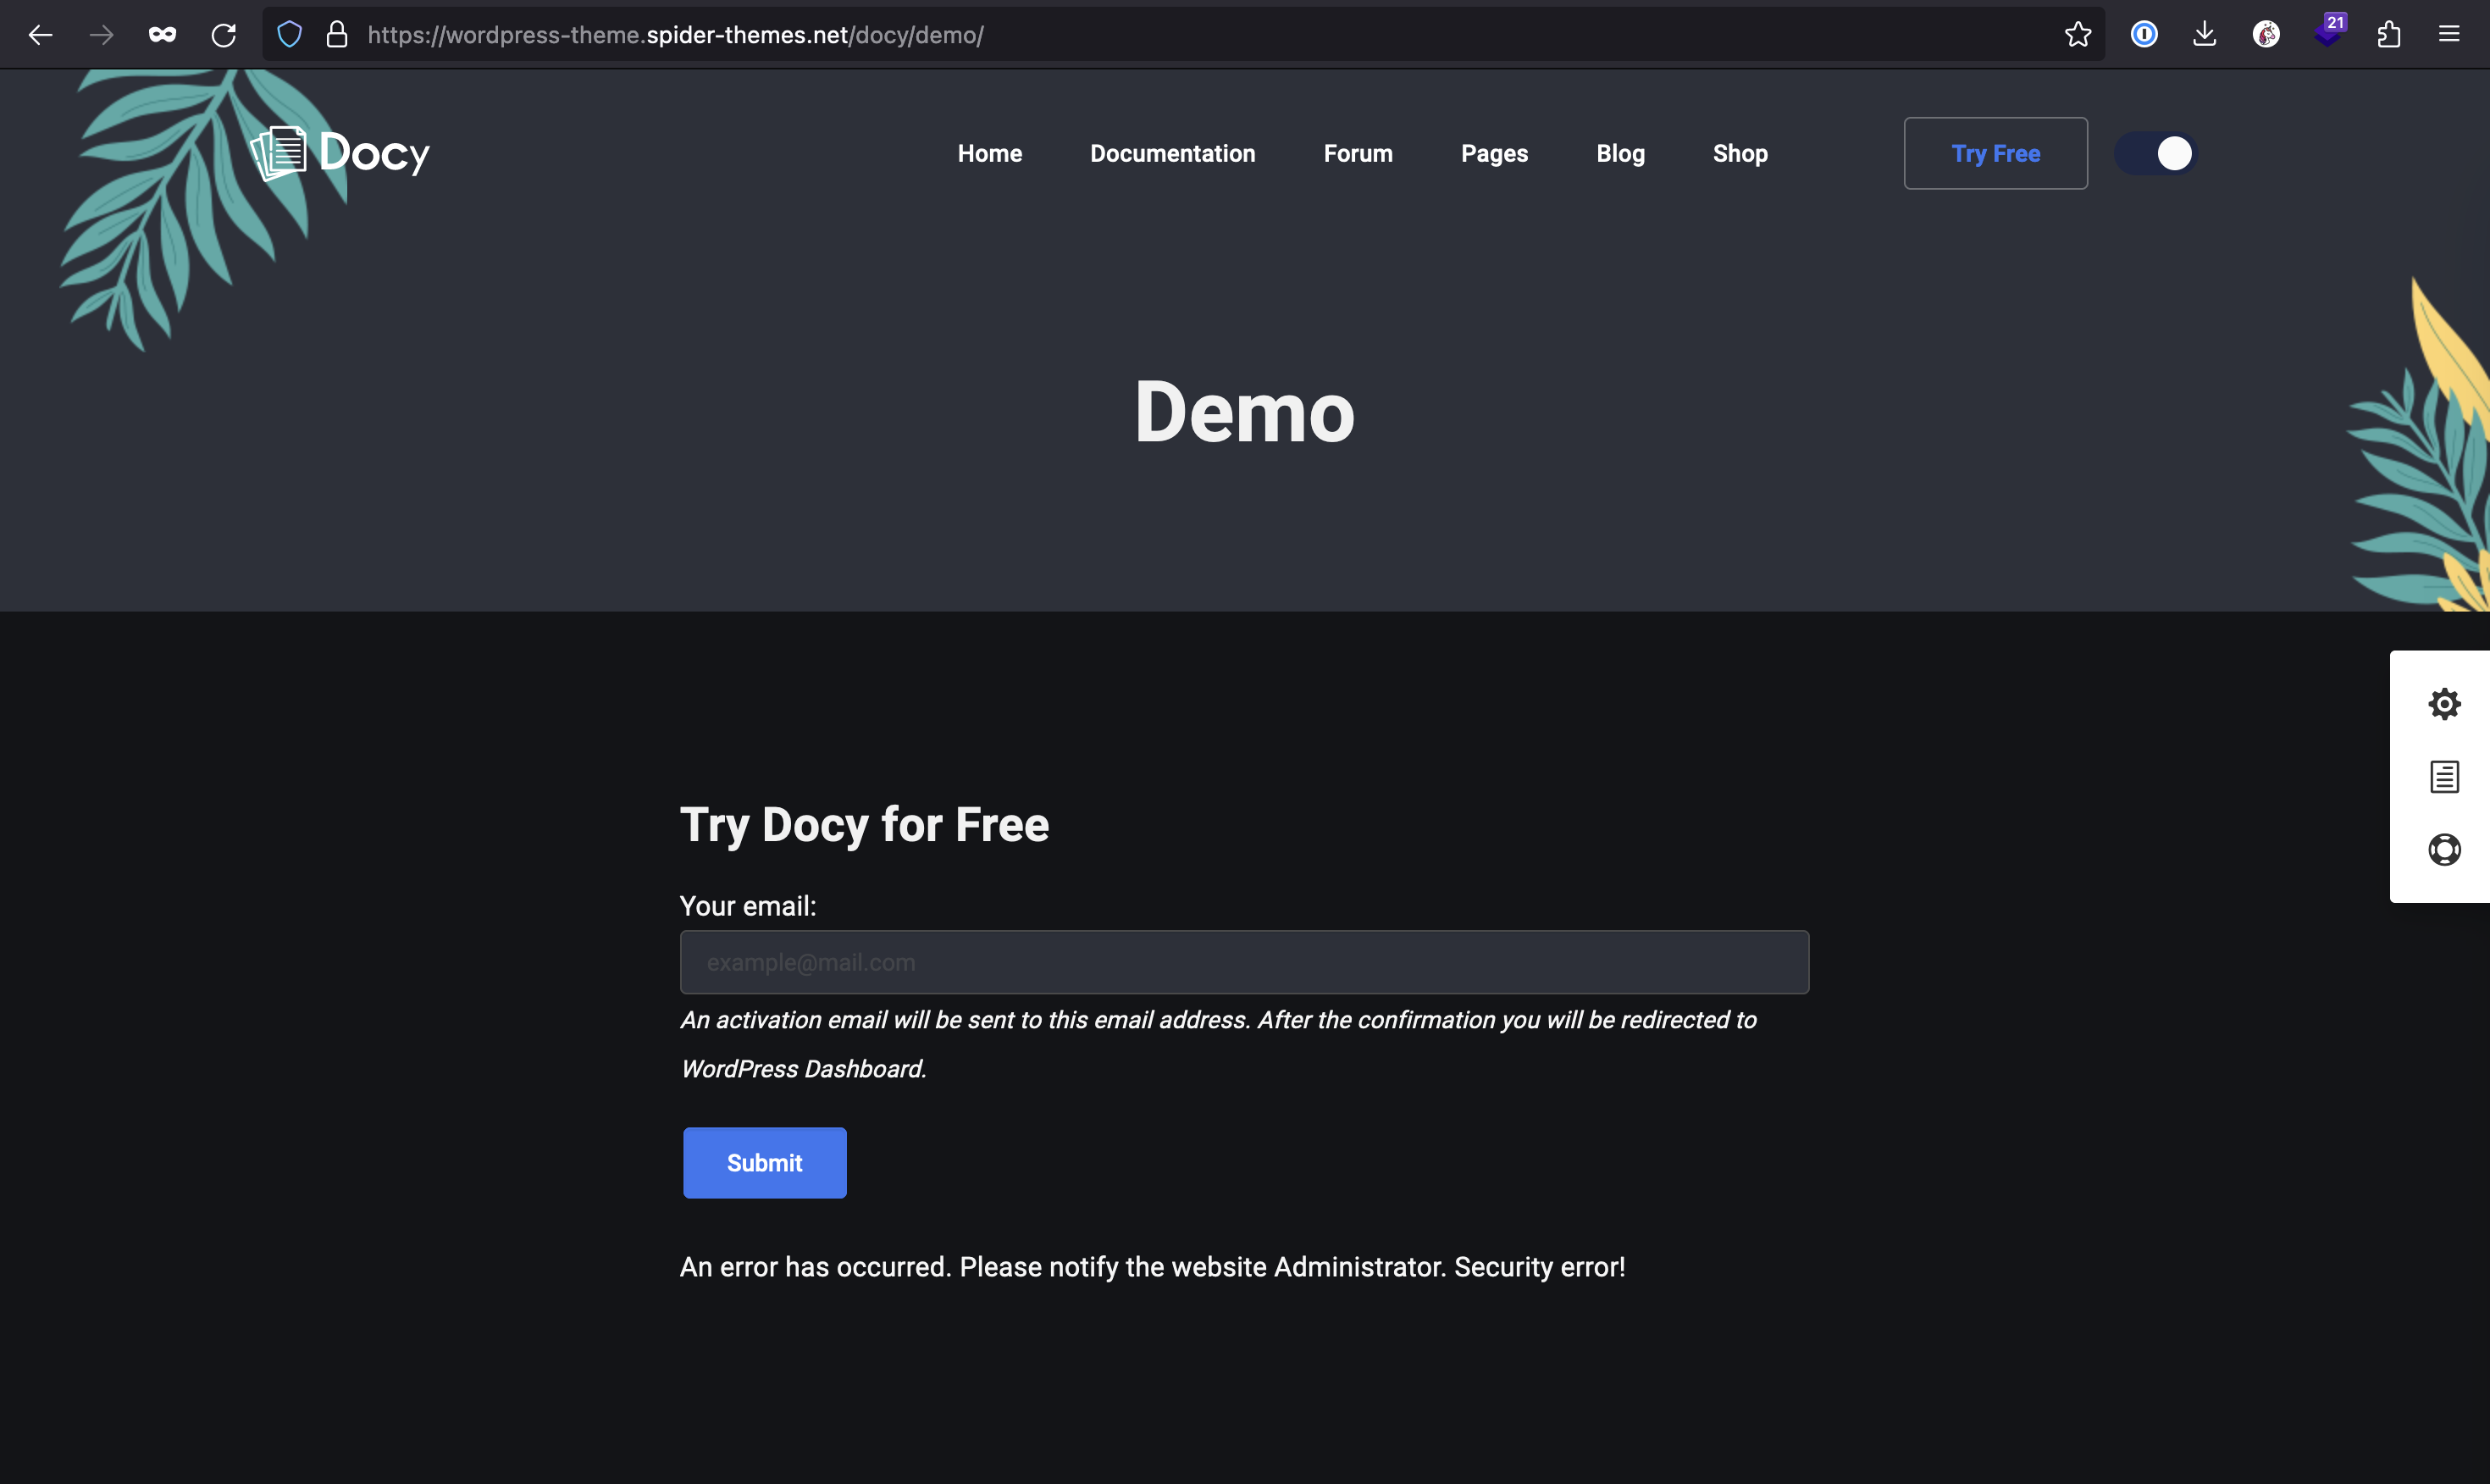Open the extensions puzzle icon

(x=2388, y=35)
